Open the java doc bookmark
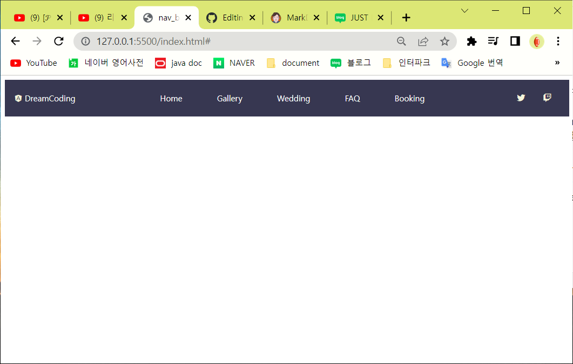Image resolution: width=573 pixels, height=364 pixels. 178,63
